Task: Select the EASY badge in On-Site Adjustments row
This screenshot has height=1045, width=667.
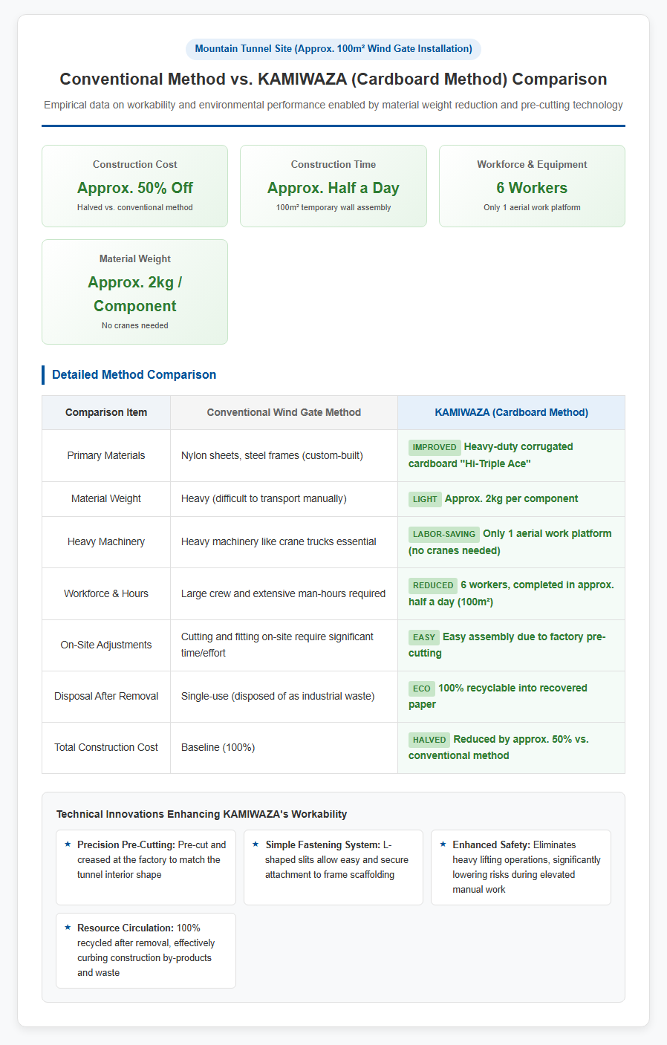Action: tap(424, 637)
